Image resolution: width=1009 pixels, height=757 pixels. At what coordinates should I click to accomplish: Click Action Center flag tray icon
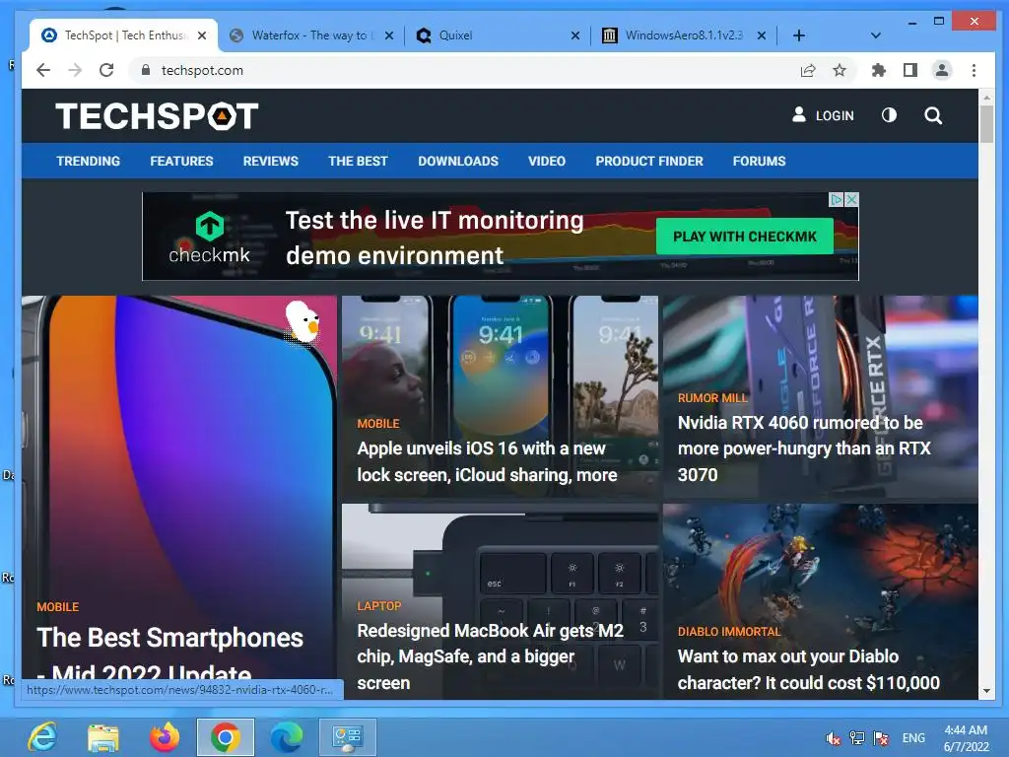(x=881, y=738)
